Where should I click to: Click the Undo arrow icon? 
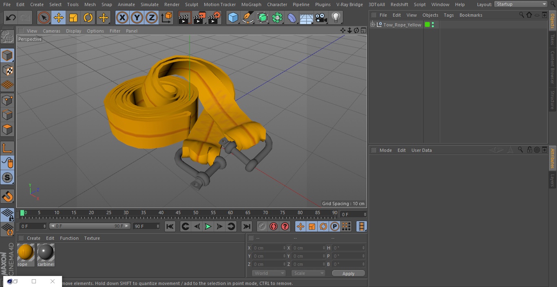pyautogui.click(x=11, y=18)
